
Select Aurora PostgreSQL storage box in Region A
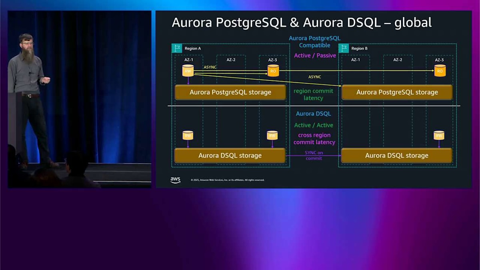coord(230,92)
